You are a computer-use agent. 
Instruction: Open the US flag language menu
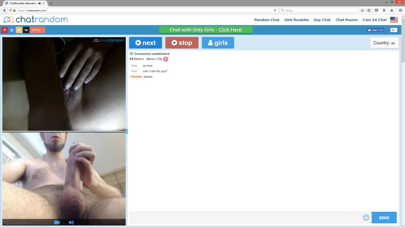pos(394,20)
